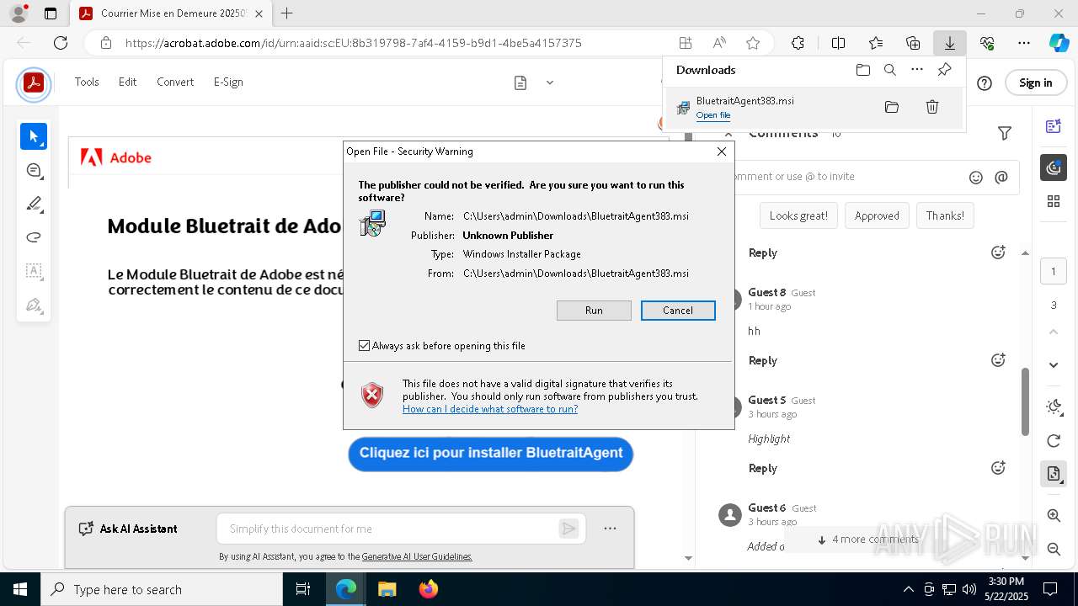Reply to Guest 5 Highlight comment
1078x606 pixels.
763,468
